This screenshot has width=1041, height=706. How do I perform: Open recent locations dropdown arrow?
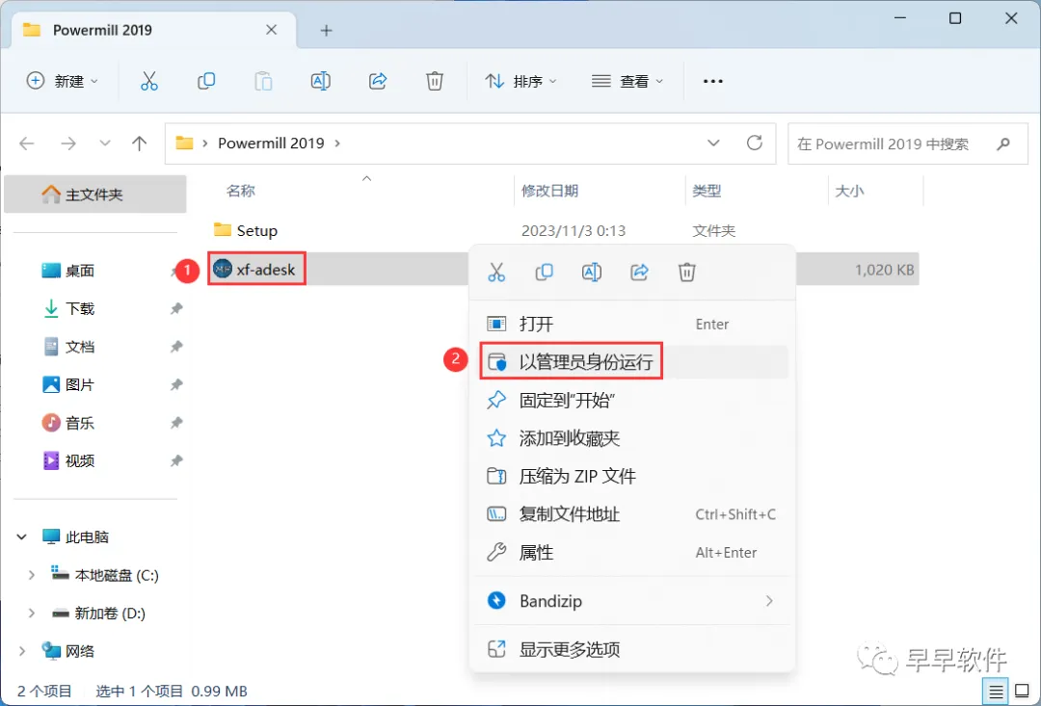pyautogui.click(x=104, y=144)
